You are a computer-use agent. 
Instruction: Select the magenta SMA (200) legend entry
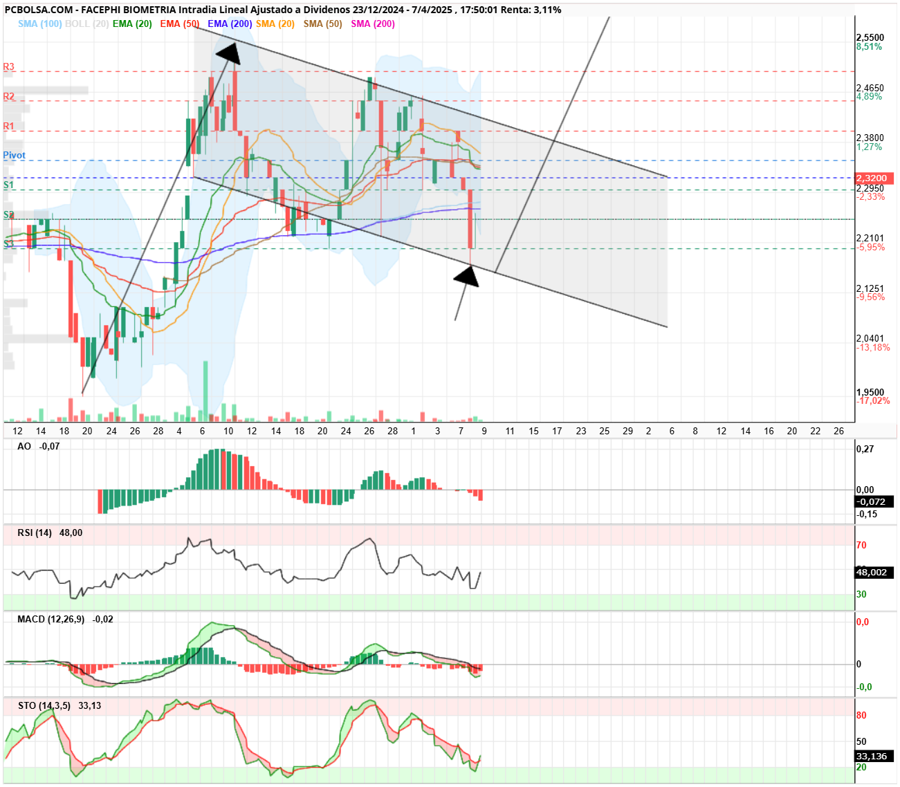click(x=373, y=24)
